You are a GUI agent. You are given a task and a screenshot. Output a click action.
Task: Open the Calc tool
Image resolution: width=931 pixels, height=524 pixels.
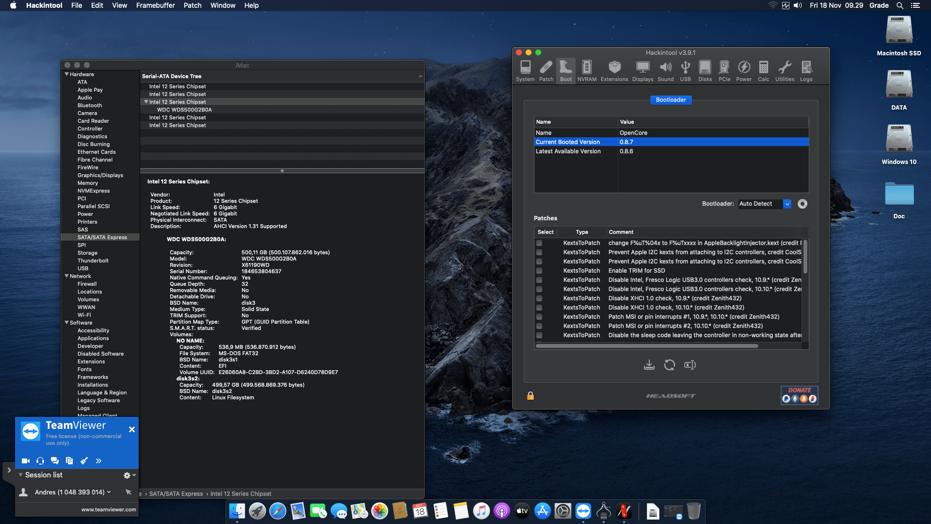764,71
